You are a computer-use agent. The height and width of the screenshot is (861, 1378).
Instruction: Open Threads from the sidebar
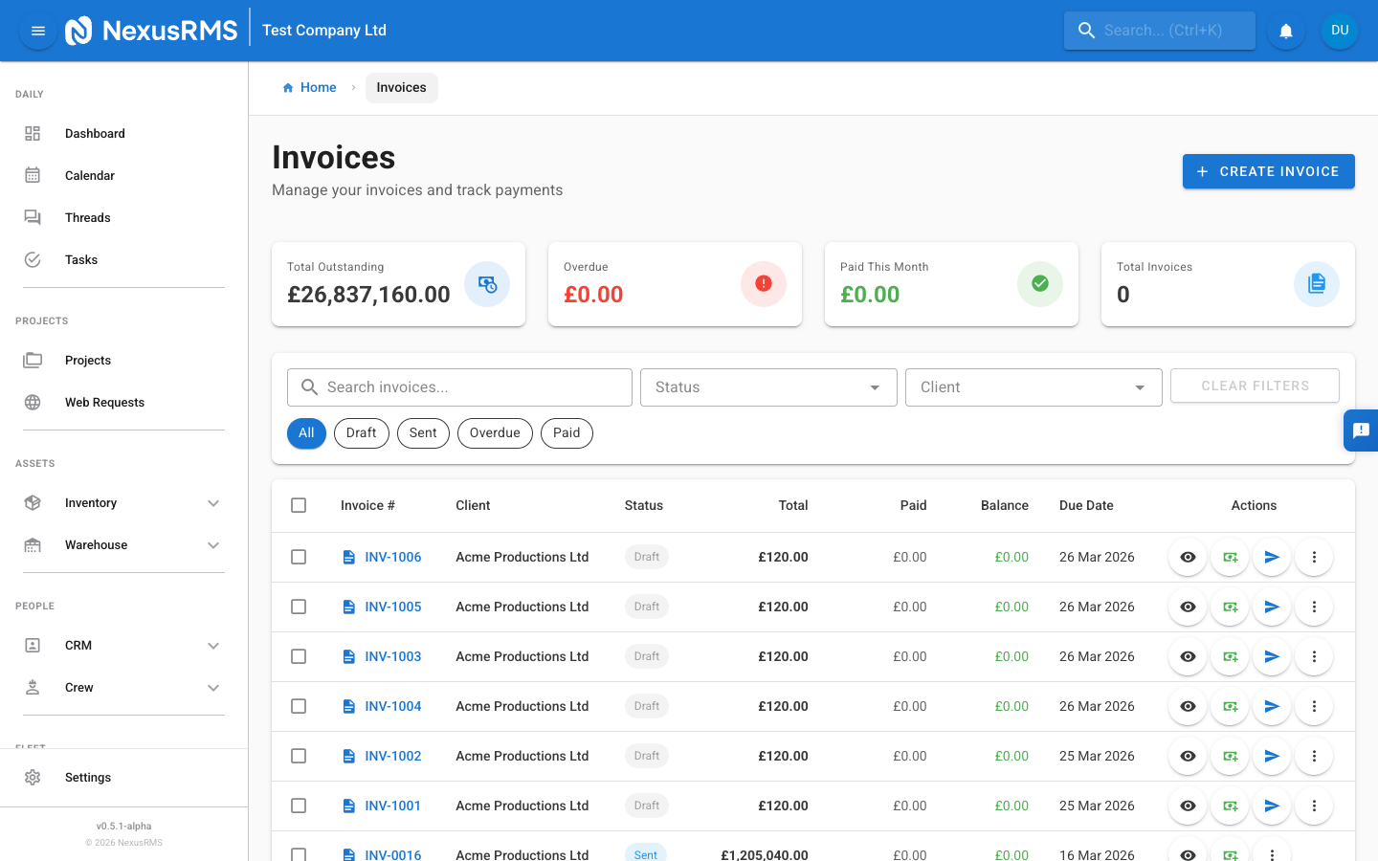tap(87, 217)
